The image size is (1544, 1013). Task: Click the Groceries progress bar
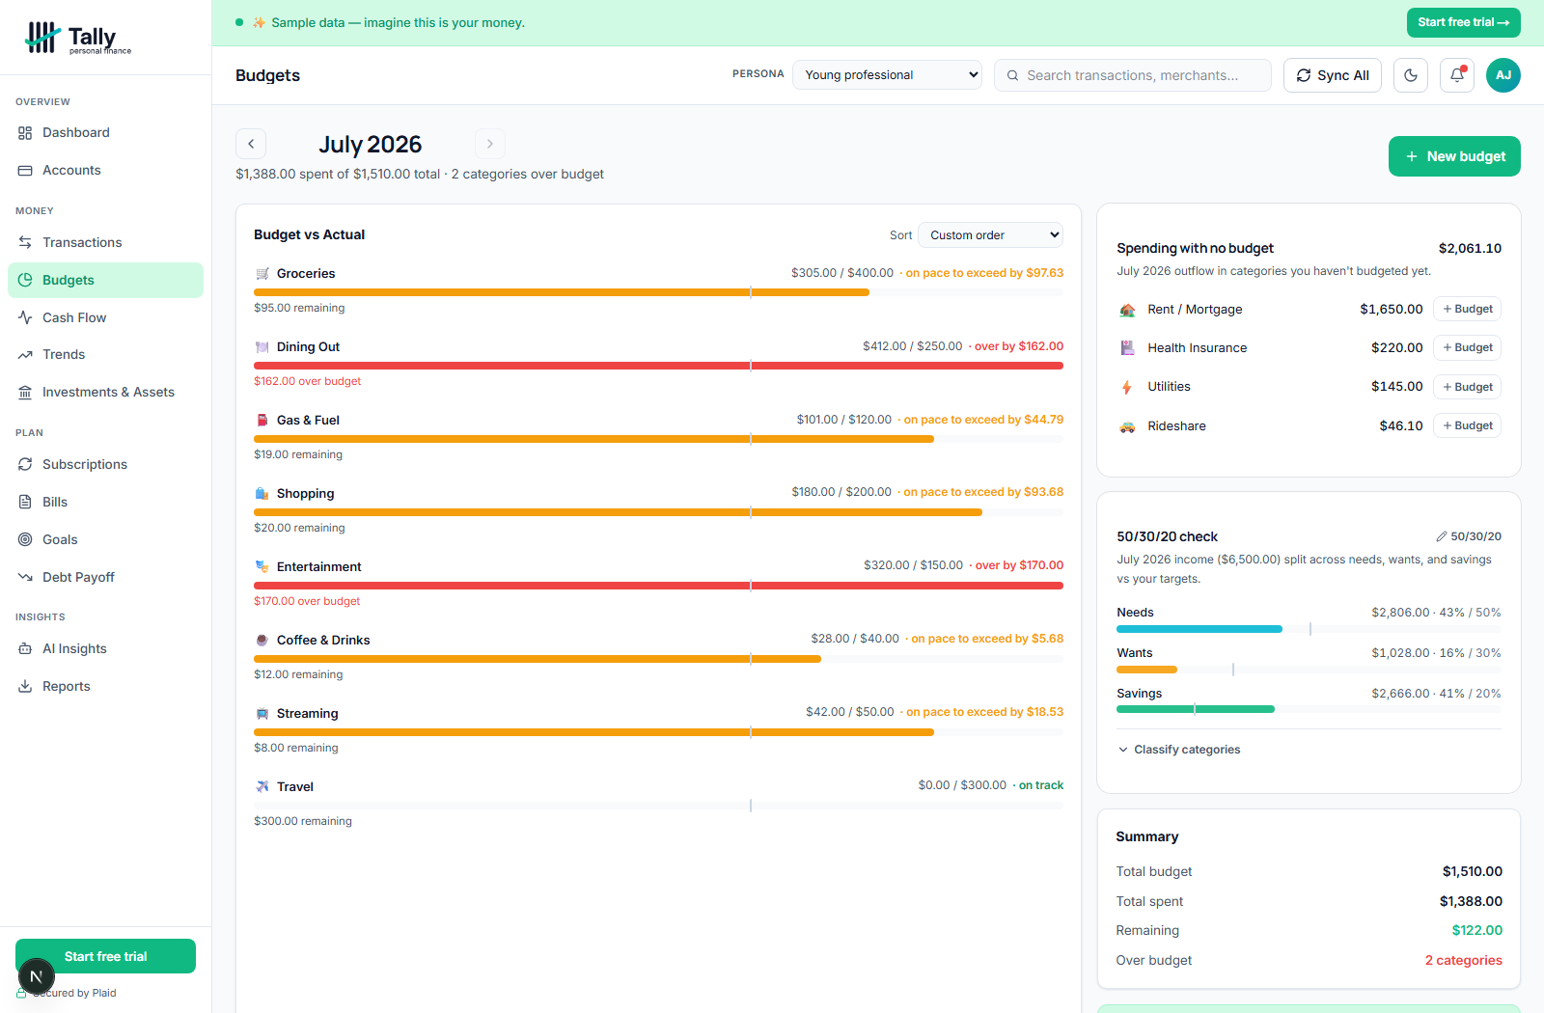point(658,292)
